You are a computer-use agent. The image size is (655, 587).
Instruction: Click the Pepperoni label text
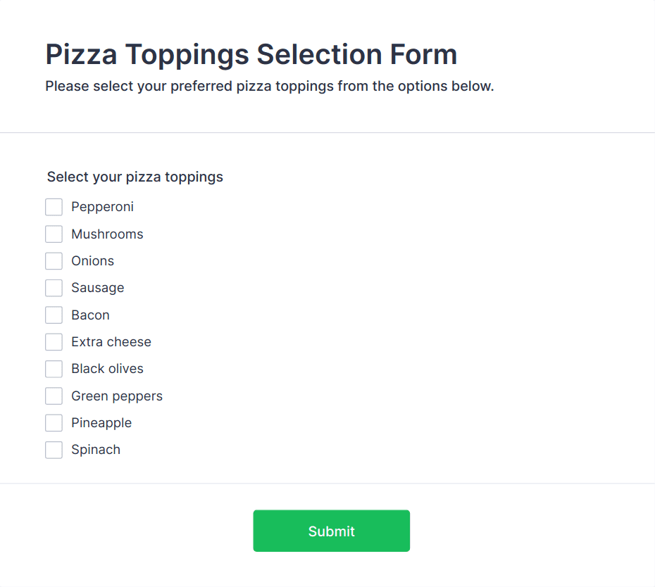pyautogui.click(x=102, y=207)
